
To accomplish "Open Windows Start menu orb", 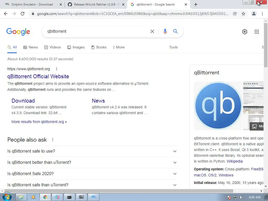I will 7,197.
